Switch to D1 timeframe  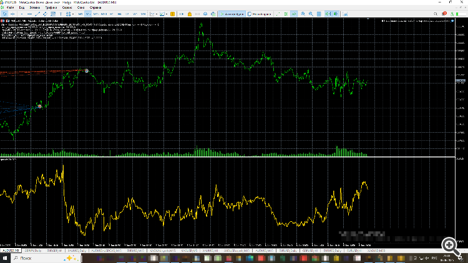click(x=127, y=14)
